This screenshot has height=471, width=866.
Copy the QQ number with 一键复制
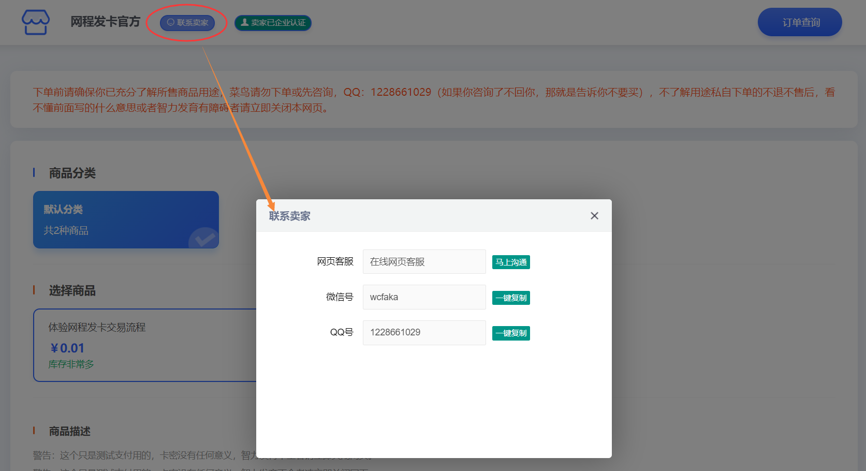click(x=511, y=333)
